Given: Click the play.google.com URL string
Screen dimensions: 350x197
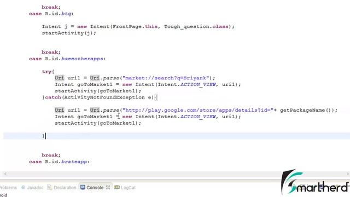Looking at the screenshot, I should click(198, 110).
